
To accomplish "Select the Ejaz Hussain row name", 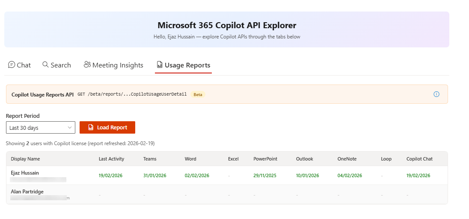I will (25, 173).
